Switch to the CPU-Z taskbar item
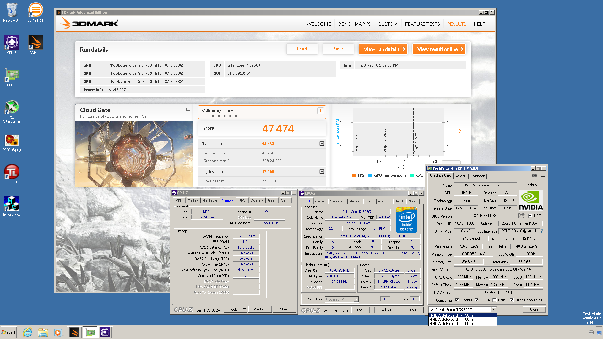The width and height of the screenshot is (603, 339). (105, 332)
